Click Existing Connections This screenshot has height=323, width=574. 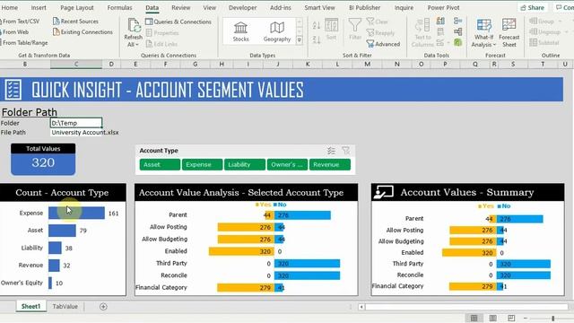[x=83, y=32]
